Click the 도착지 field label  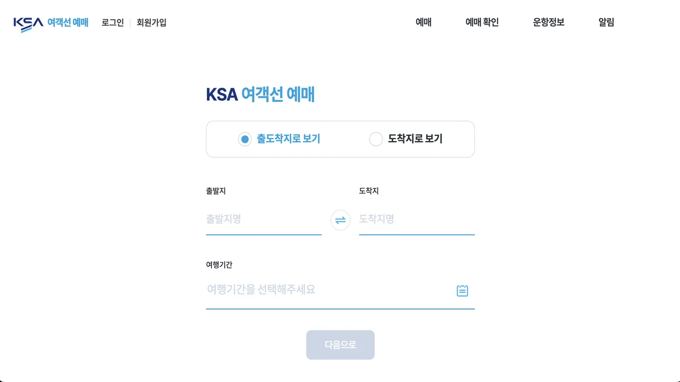(x=369, y=191)
